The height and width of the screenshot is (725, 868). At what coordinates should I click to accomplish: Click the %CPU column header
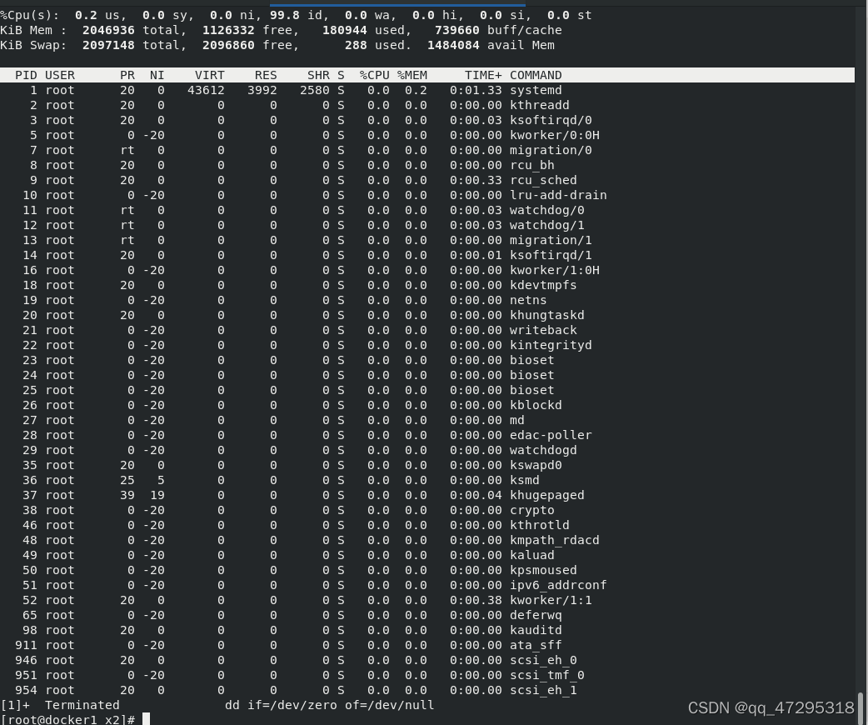(x=374, y=75)
